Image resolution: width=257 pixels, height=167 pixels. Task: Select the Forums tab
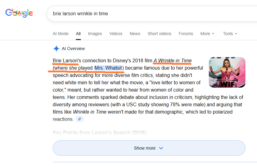coord(186,34)
